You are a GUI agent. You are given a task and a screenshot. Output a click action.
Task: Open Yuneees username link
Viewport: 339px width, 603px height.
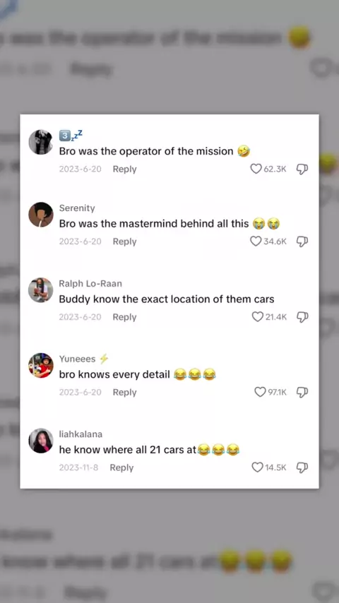78,359
